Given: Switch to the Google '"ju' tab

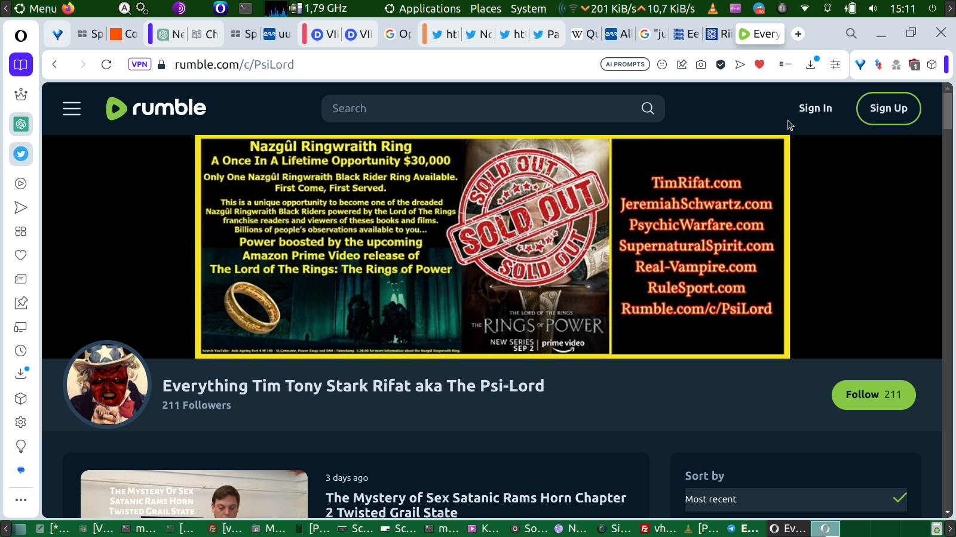Looking at the screenshot, I should tap(652, 34).
